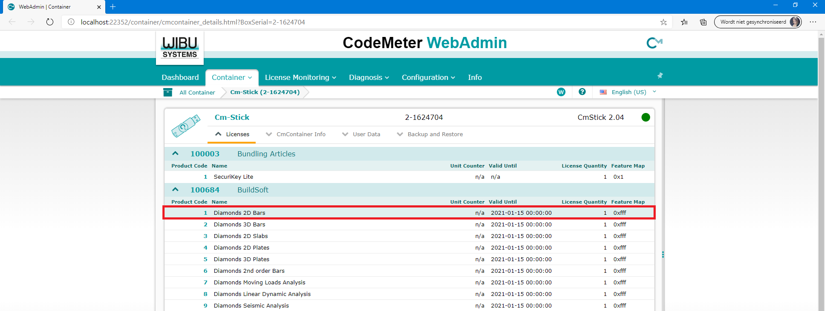Open the Configuration menu dropdown
Screen dimensions: 825x311
coord(428,77)
